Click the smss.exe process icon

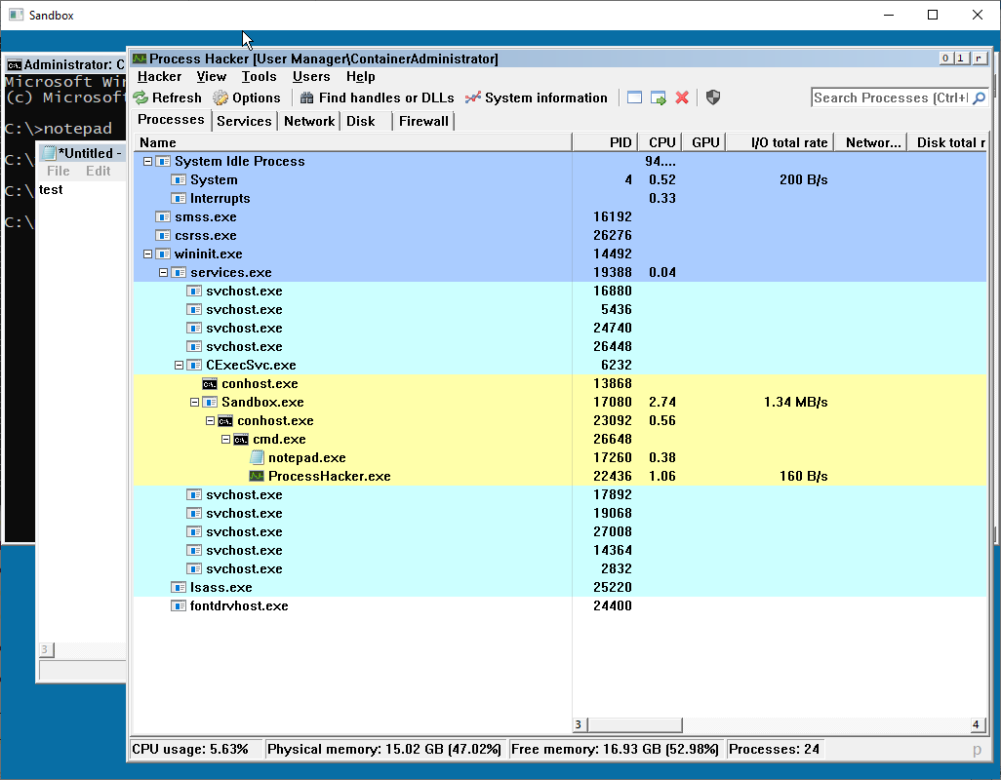[x=163, y=216]
